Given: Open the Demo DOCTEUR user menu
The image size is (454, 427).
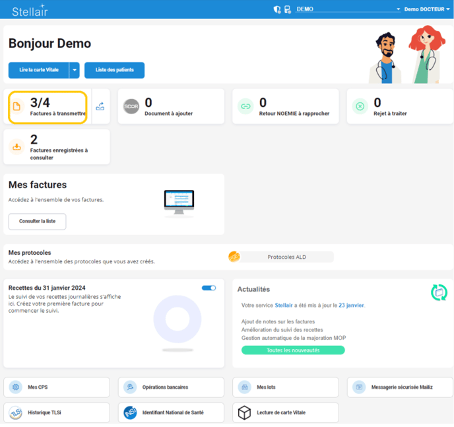Looking at the screenshot, I should click(x=428, y=9).
